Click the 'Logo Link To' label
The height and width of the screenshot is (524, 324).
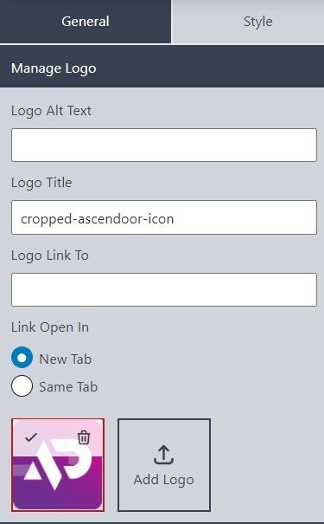(x=50, y=256)
